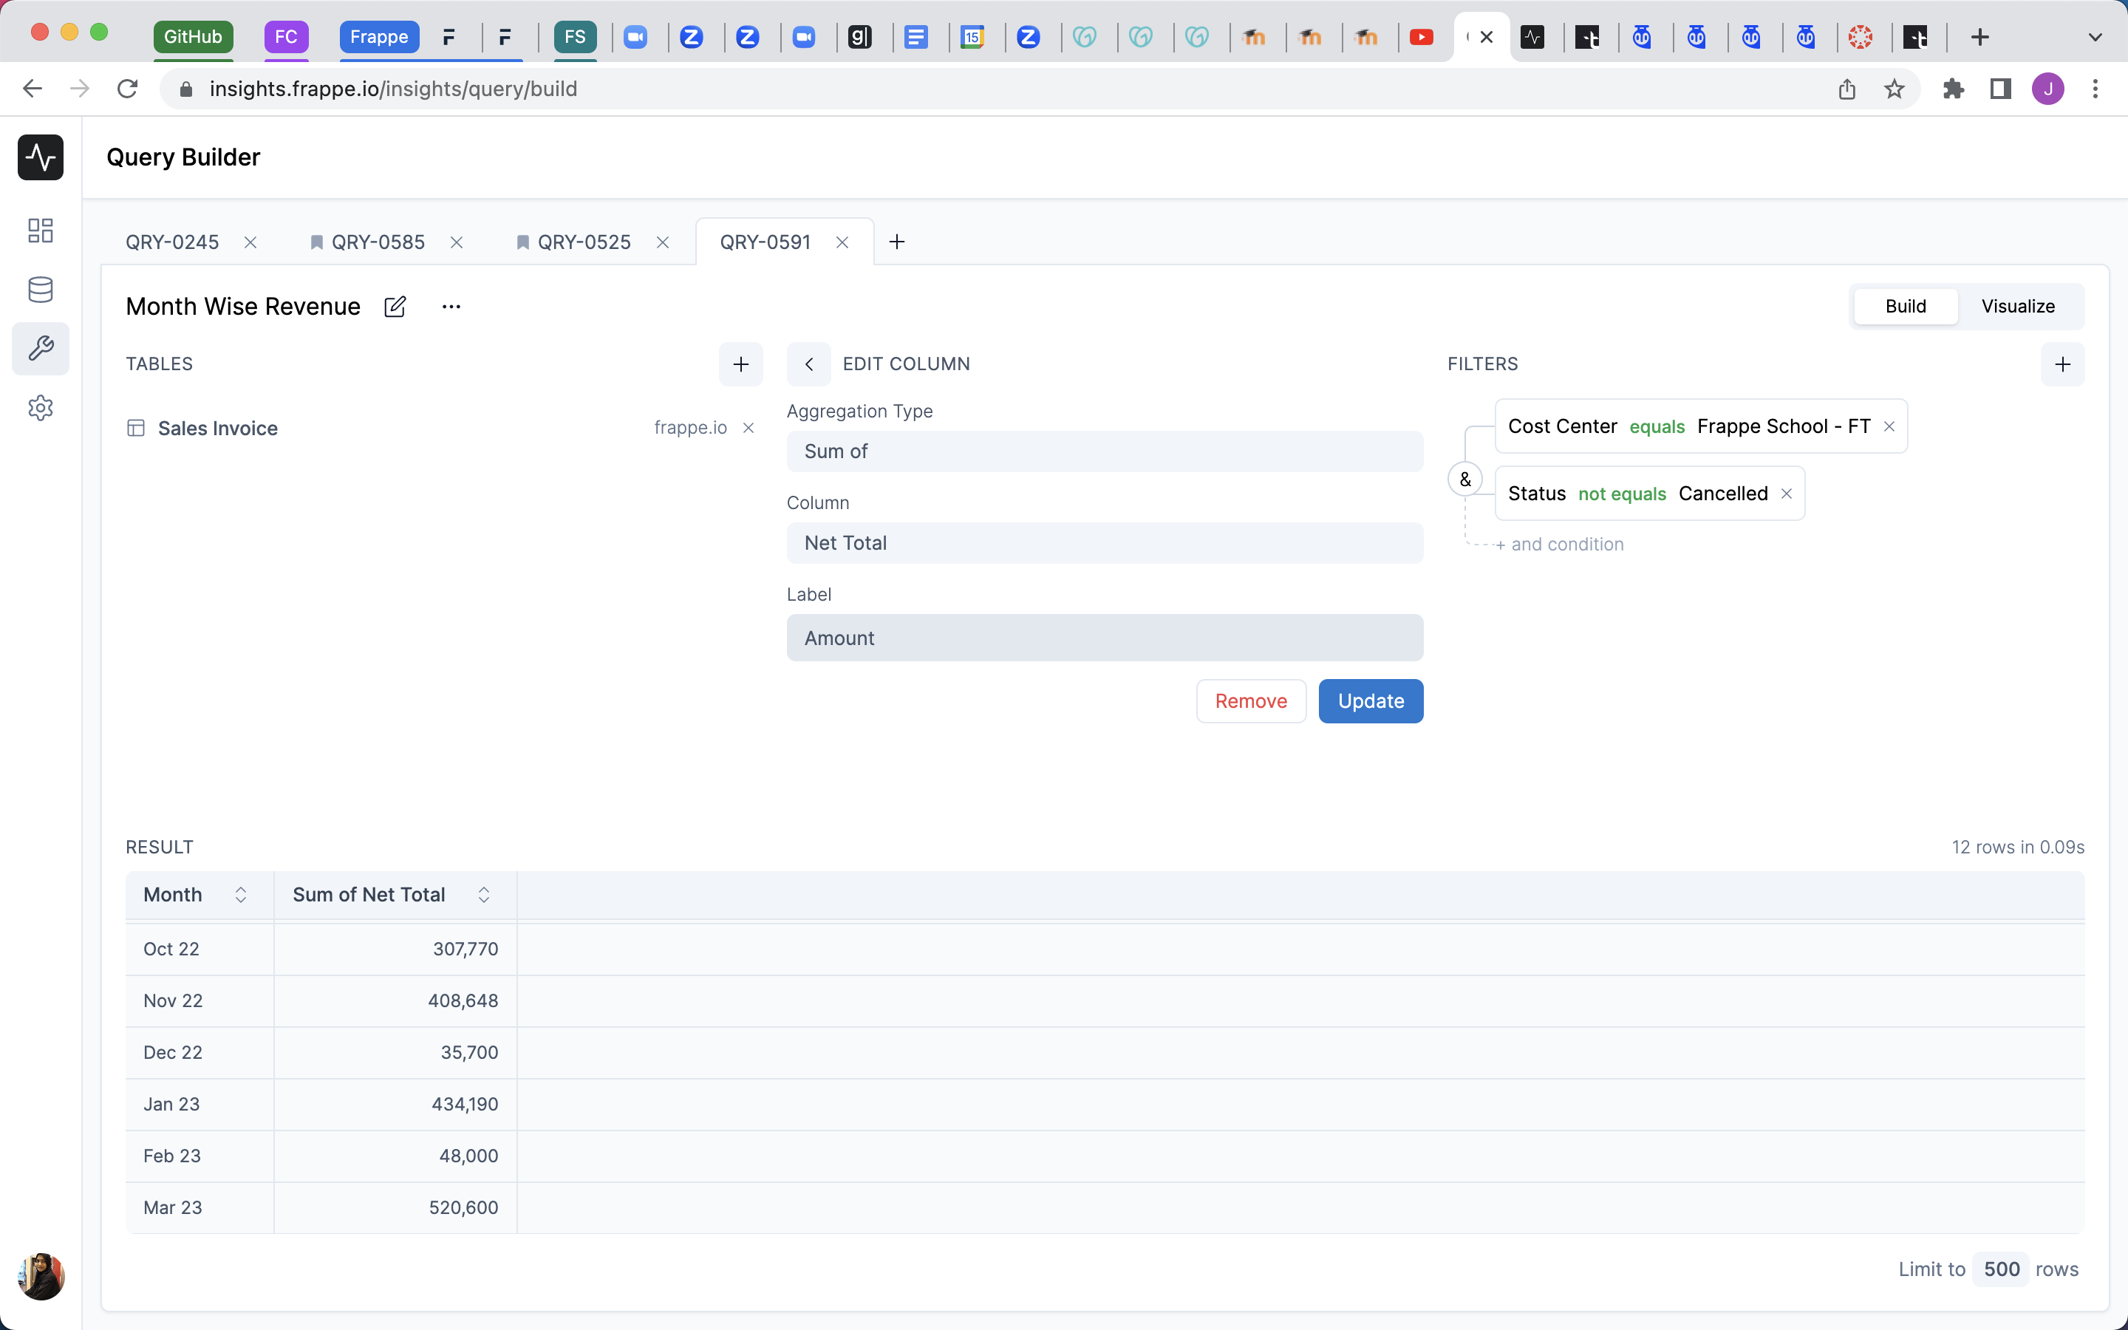This screenshot has height=1330, width=2128.
Task: Open the Dashboards panel in the sidebar
Action: [41, 231]
